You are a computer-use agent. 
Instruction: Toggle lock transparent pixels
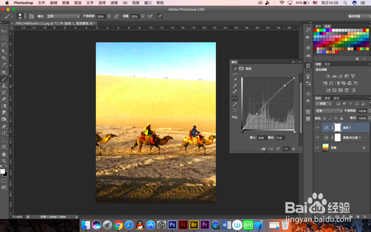pos(324,118)
